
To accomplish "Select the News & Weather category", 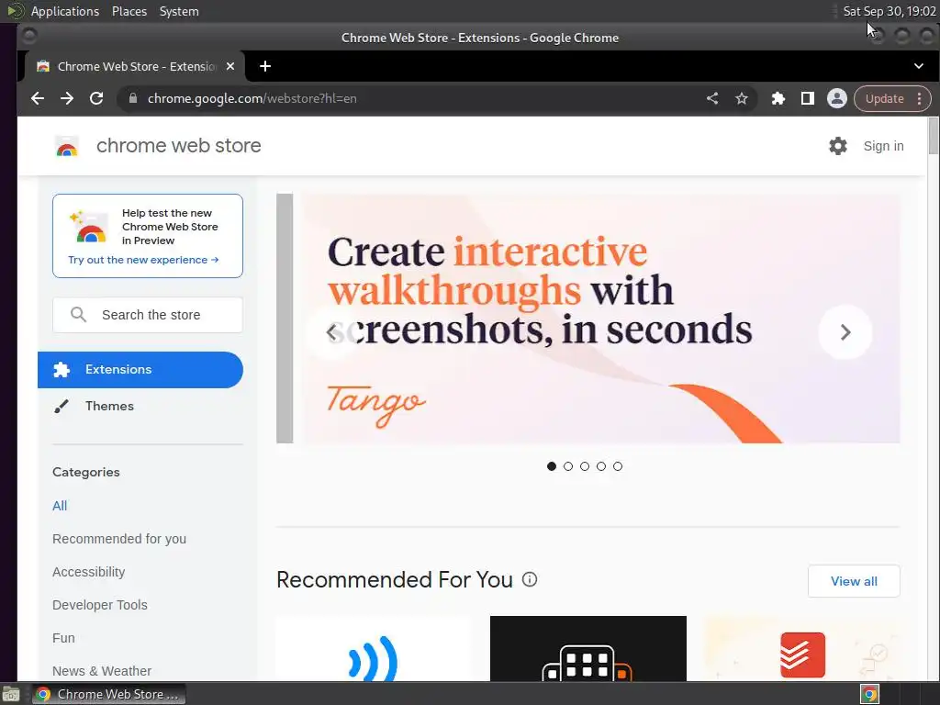I will 102,670.
